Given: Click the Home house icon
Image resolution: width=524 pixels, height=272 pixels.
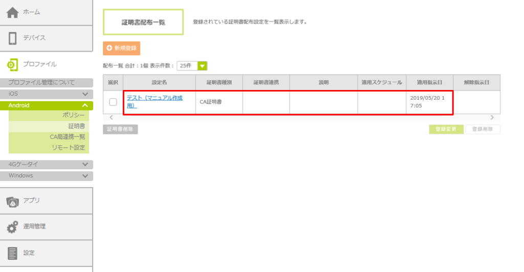Looking at the screenshot, I should click(13, 12).
